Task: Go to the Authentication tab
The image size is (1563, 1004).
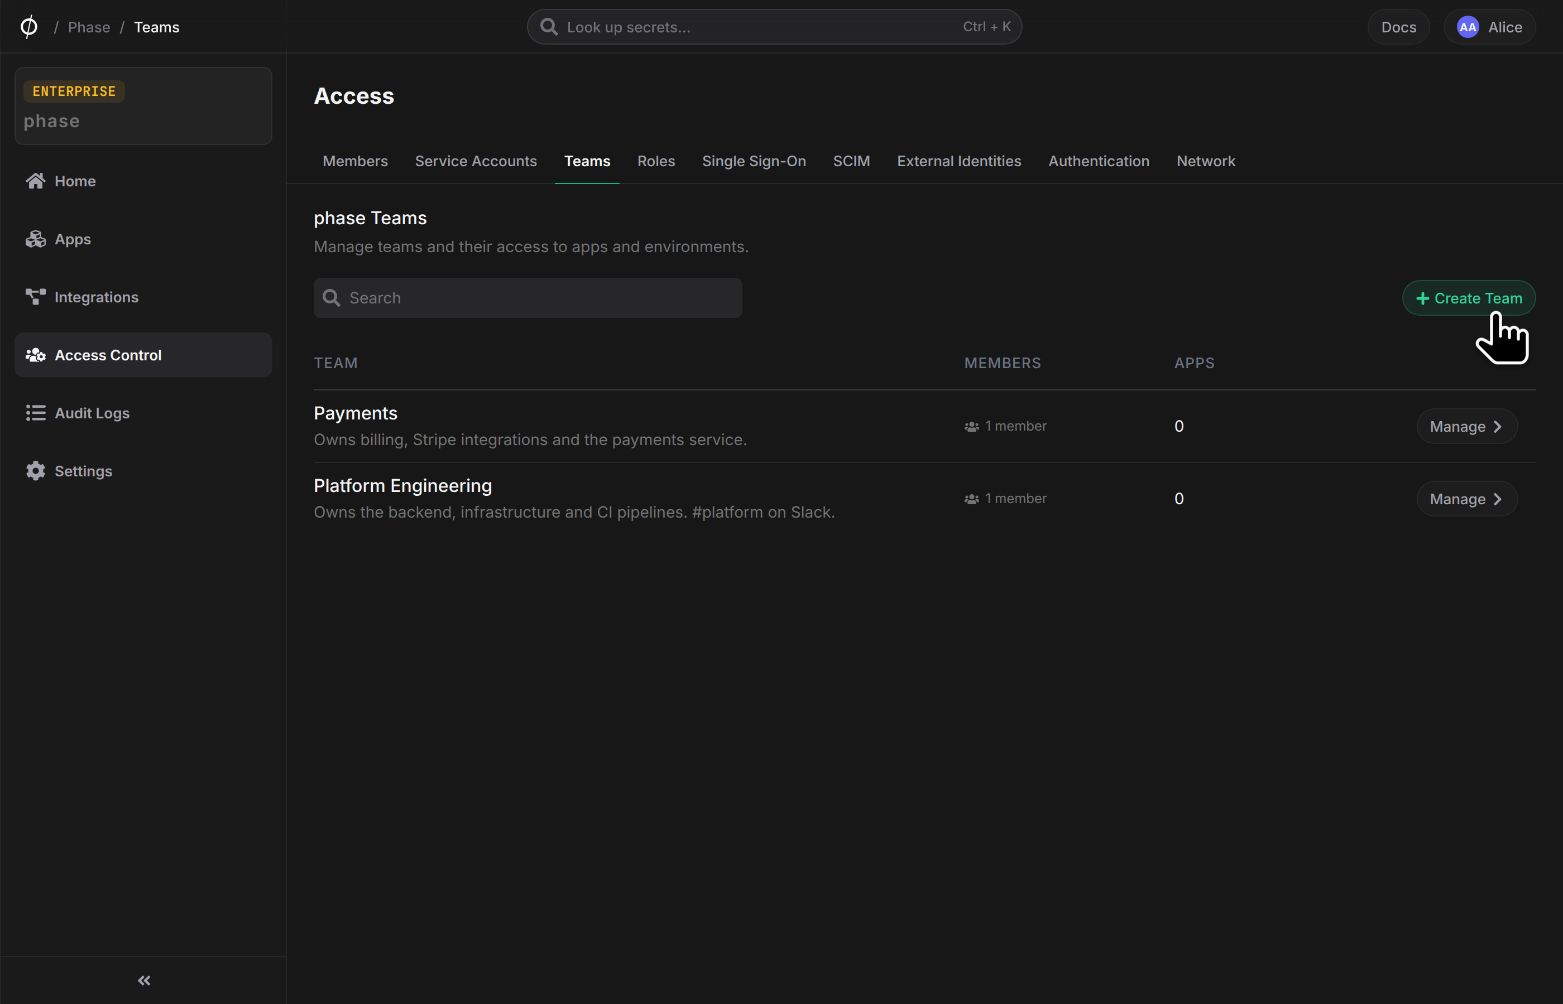Action: click(1099, 161)
